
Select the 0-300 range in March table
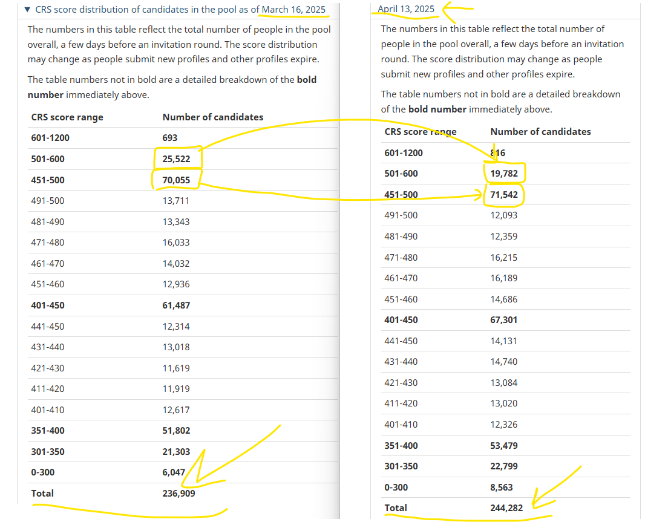point(43,472)
